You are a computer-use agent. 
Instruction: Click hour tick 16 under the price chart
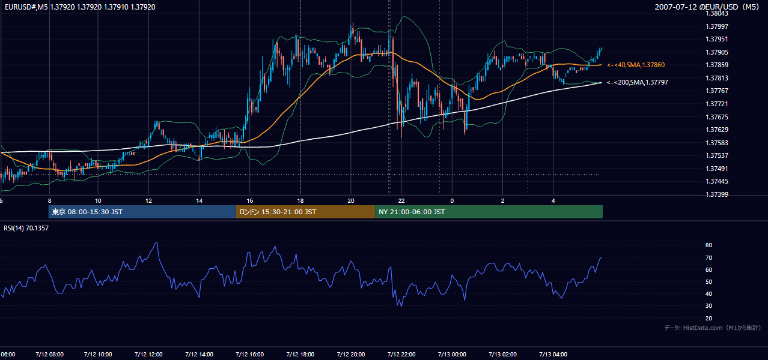(250, 200)
